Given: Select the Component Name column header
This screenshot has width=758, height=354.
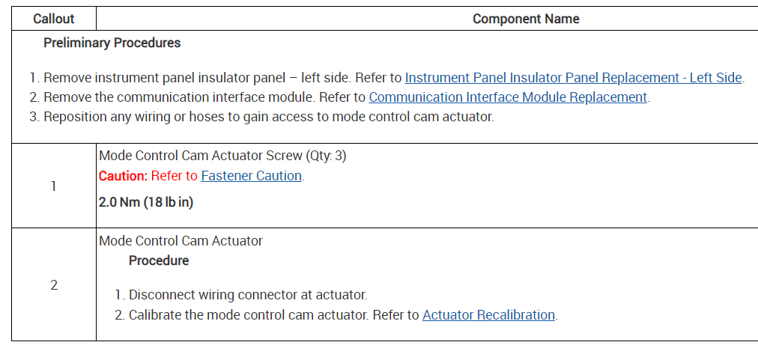Looking at the screenshot, I should click(x=526, y=19).
